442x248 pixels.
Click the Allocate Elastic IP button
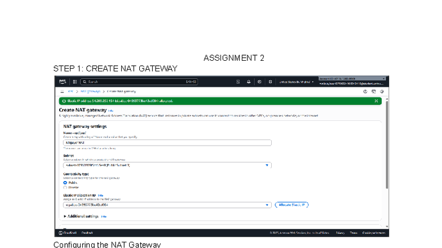[x=292, y=205]
